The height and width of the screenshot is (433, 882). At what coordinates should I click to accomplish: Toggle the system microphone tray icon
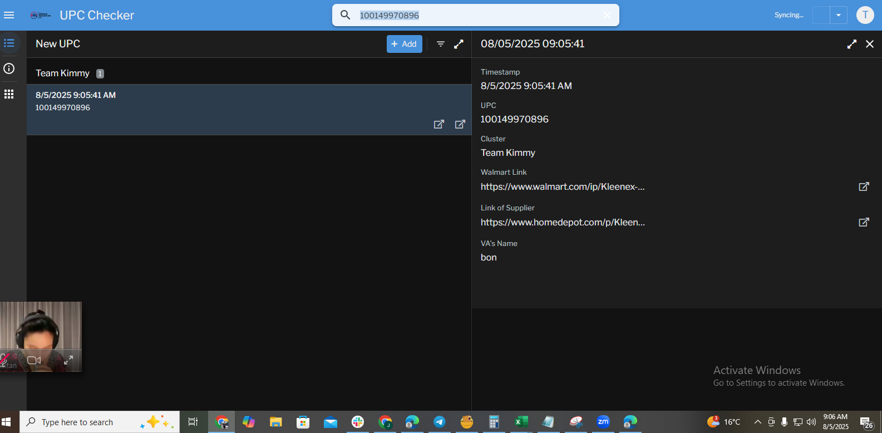pyautogui.click(x=784, y=422)
